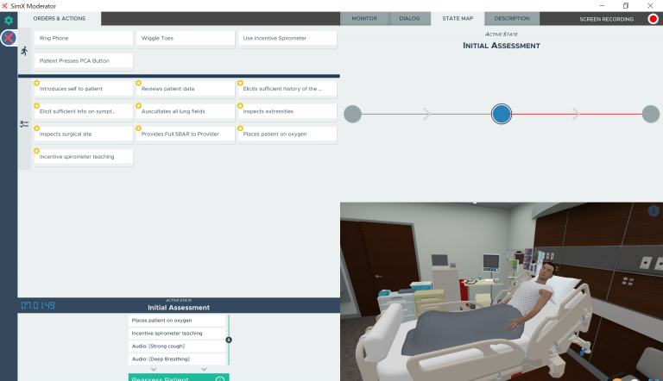Trigger Use Incentive Spirometer action
This screenshot has height=381, width=663.
click(287, 38)
